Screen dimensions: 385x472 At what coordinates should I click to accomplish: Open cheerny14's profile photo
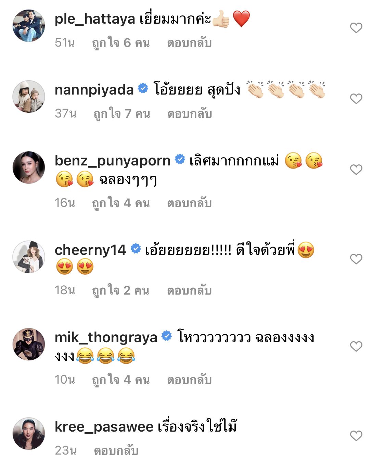[29, 257]
